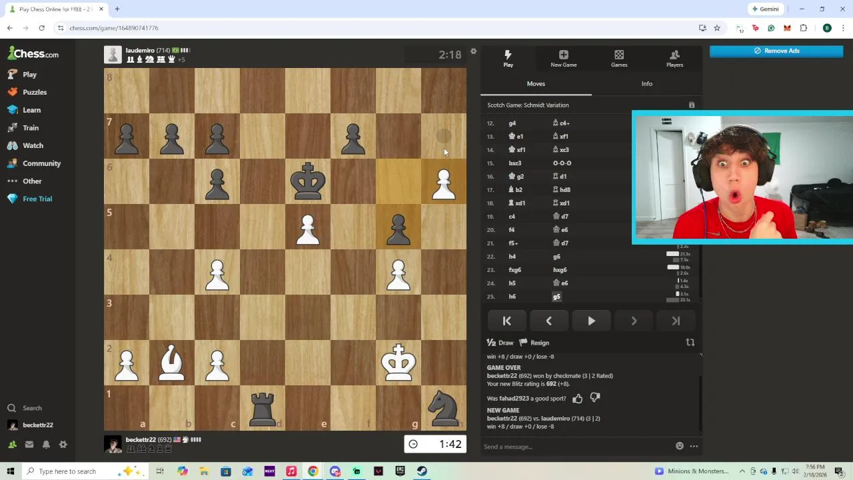Open the browser extensions puzzle icon
The image size is (853, 480).
click(803, 28)
